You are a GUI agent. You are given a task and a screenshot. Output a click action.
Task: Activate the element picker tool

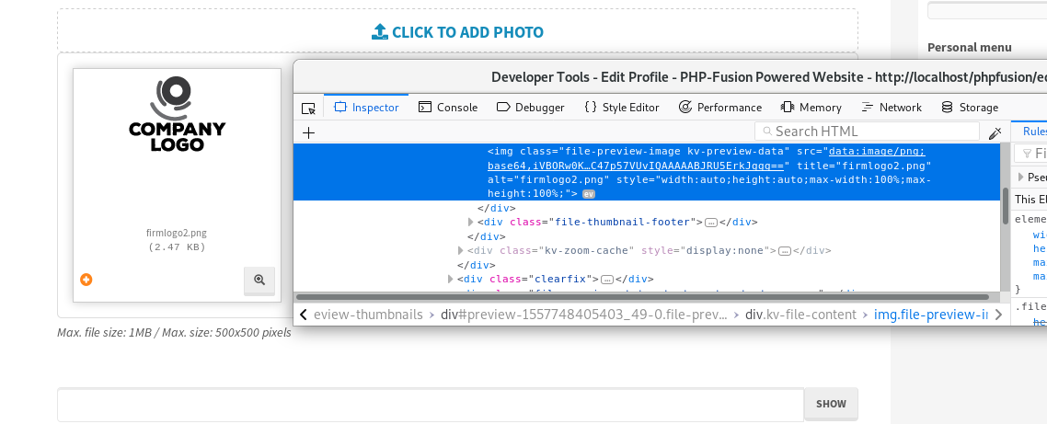[308, 108]
